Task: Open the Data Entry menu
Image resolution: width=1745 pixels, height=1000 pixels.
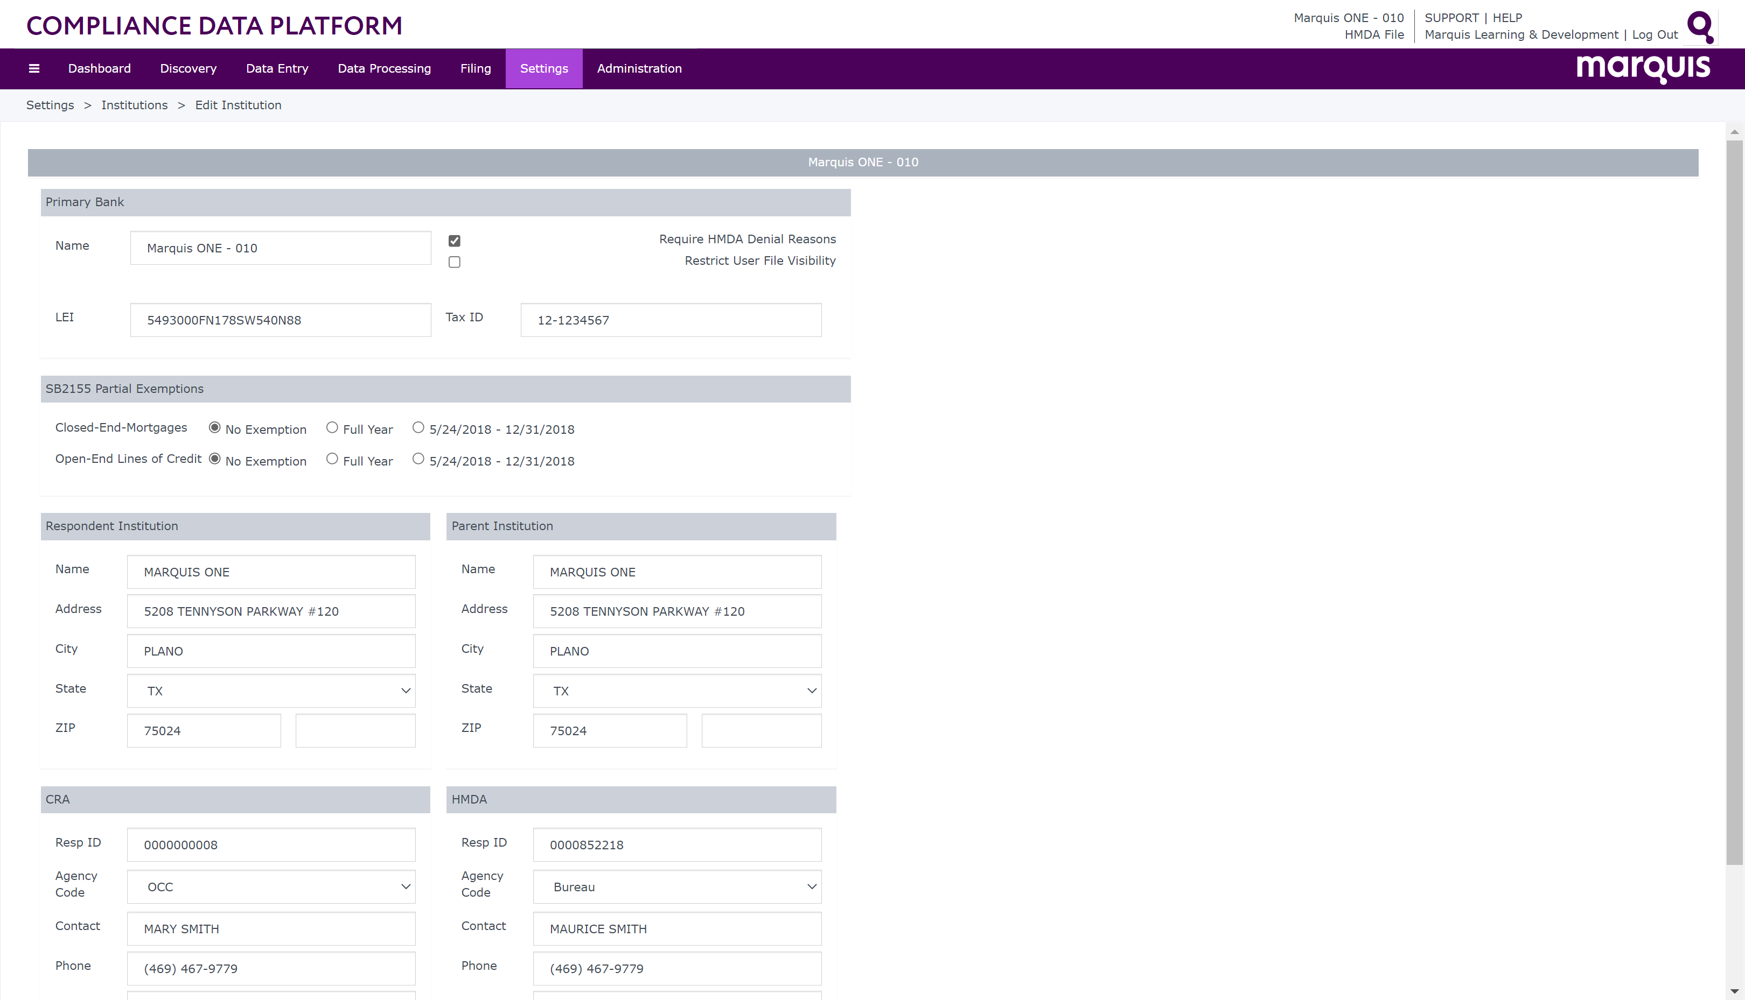Action: (x=277, y=69)
